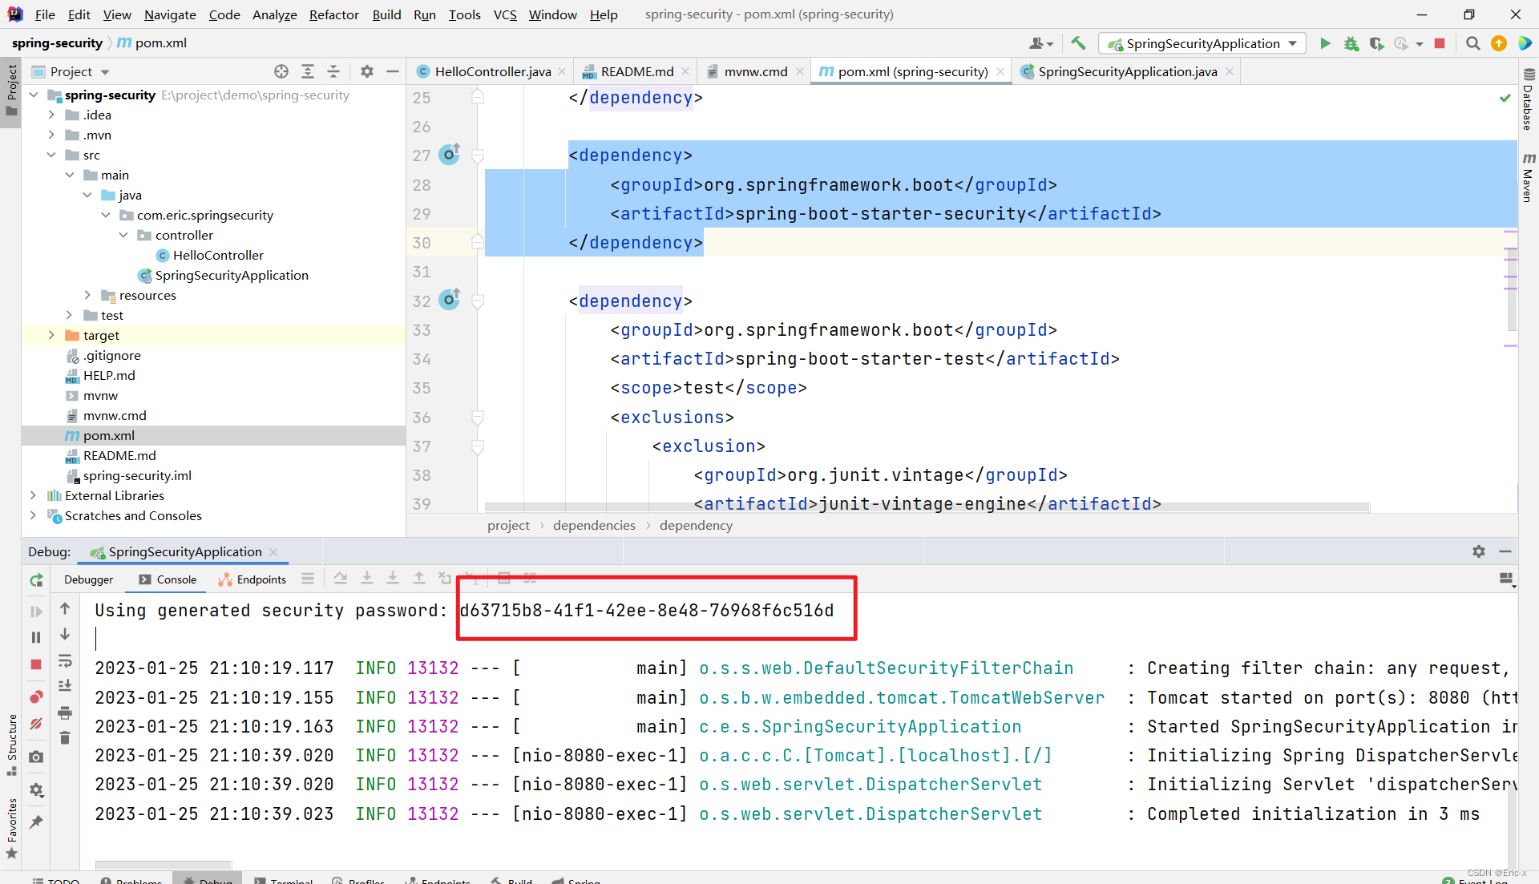This screenshot has width=1539, height=884.
Task: Clear all console output trash icon
Action: tap(65, 738)
